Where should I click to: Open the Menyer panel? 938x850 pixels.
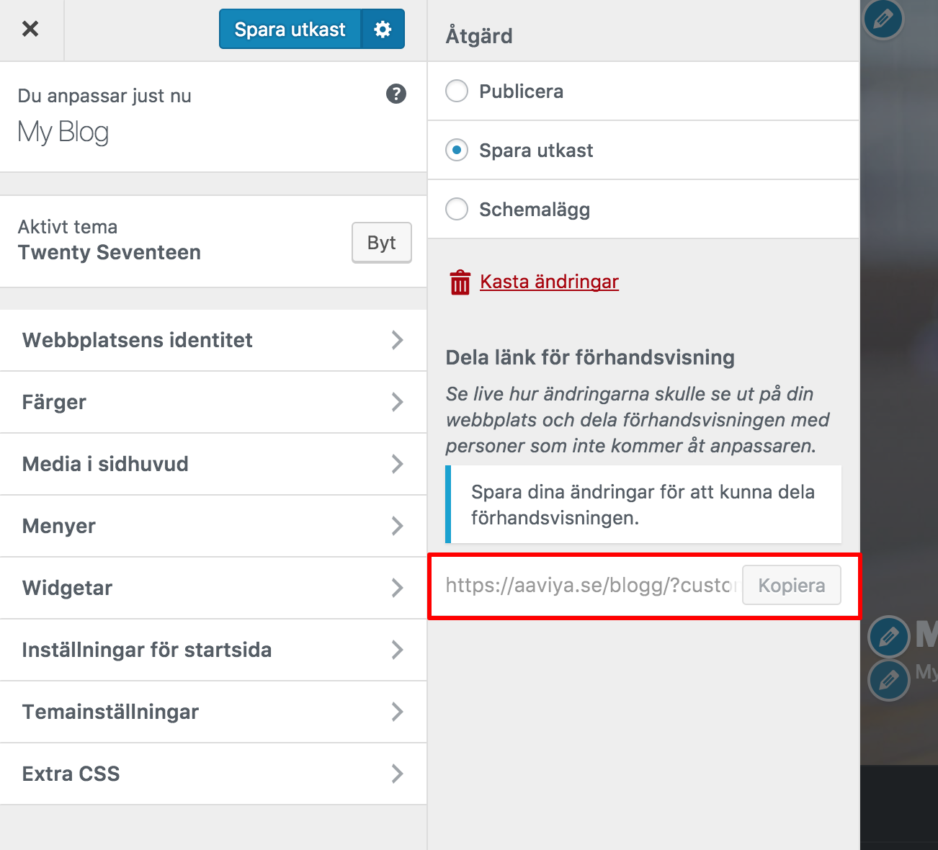coord(213,526)
